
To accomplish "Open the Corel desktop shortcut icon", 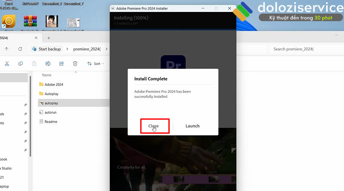I will pos(9,21).
